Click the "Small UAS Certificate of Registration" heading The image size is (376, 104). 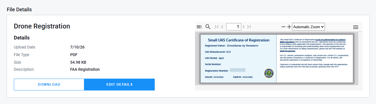[238, 40]
